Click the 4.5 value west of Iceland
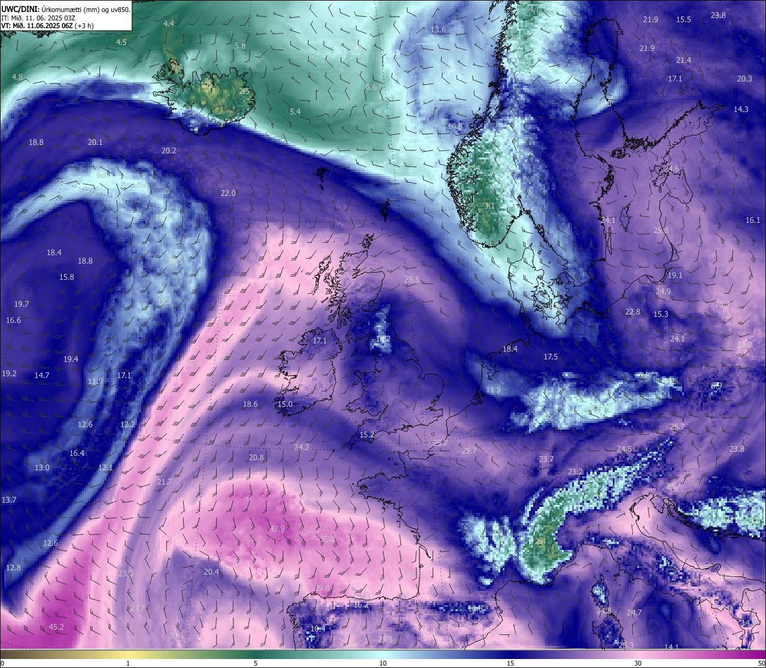The image size is (766, 668). click(121, 42)
